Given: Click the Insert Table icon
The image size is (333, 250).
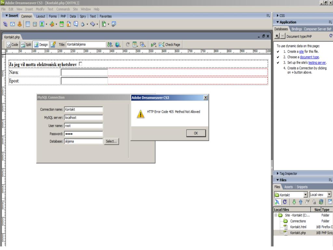Looking at the screenshot, I should click(x=28, y=24).
